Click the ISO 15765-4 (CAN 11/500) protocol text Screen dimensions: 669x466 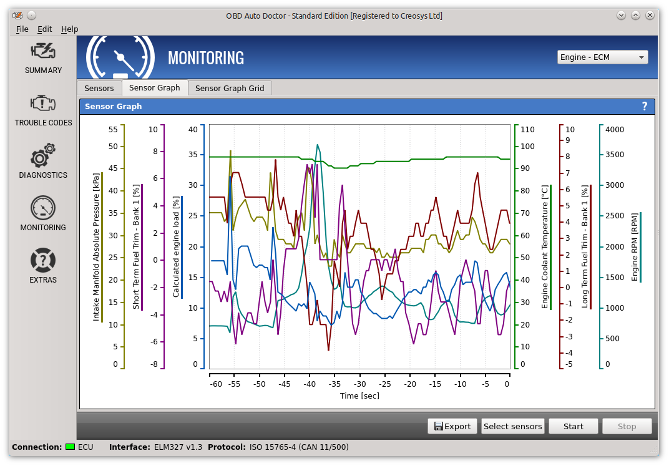point(299,447)
